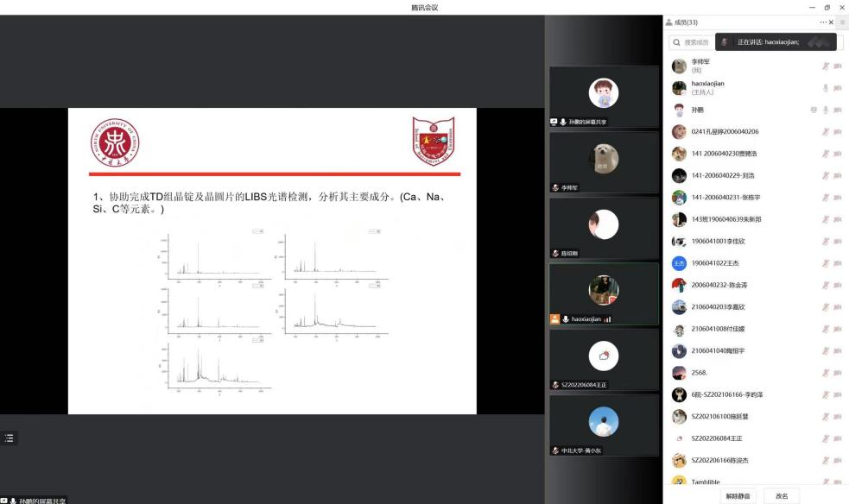Toggle the mic for 2106041040陶恒宇
Screen dimensions: 849x504
tap(826, 351)
